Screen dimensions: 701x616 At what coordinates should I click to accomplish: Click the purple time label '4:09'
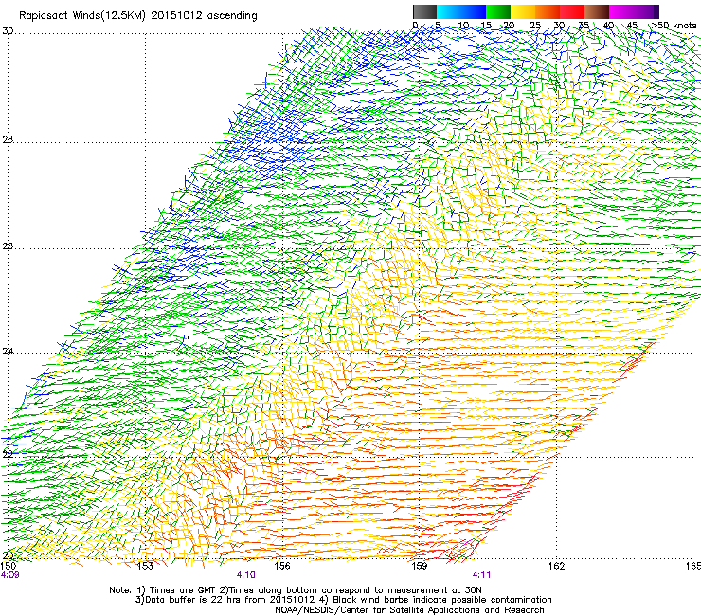tap(9, 575)
